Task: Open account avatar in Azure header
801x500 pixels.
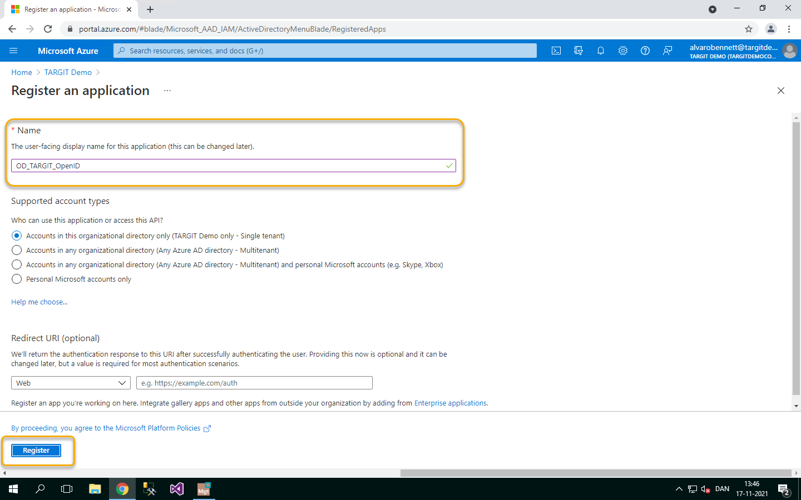Action: click(789, 51)
